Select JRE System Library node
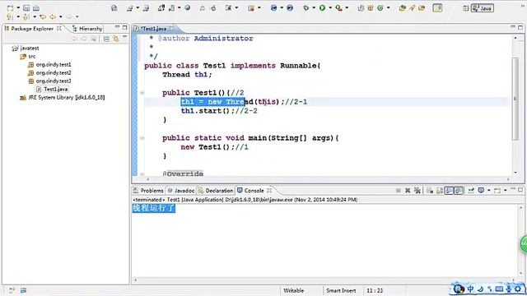Viewport: 527px width, 296px height. click(63, 97)
